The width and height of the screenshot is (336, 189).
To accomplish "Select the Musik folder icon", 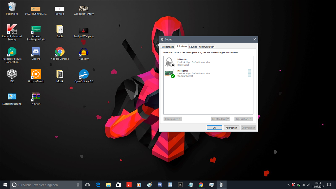I will tap(60, 76).
